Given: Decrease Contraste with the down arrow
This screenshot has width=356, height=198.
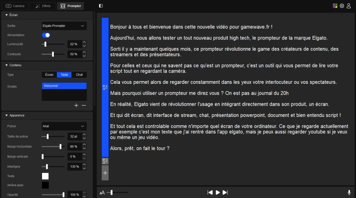Looking at the screenshot, I should [84, 56].
